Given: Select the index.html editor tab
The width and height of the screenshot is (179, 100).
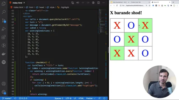Looking at the screenshot, I should (x=17, y=3).
